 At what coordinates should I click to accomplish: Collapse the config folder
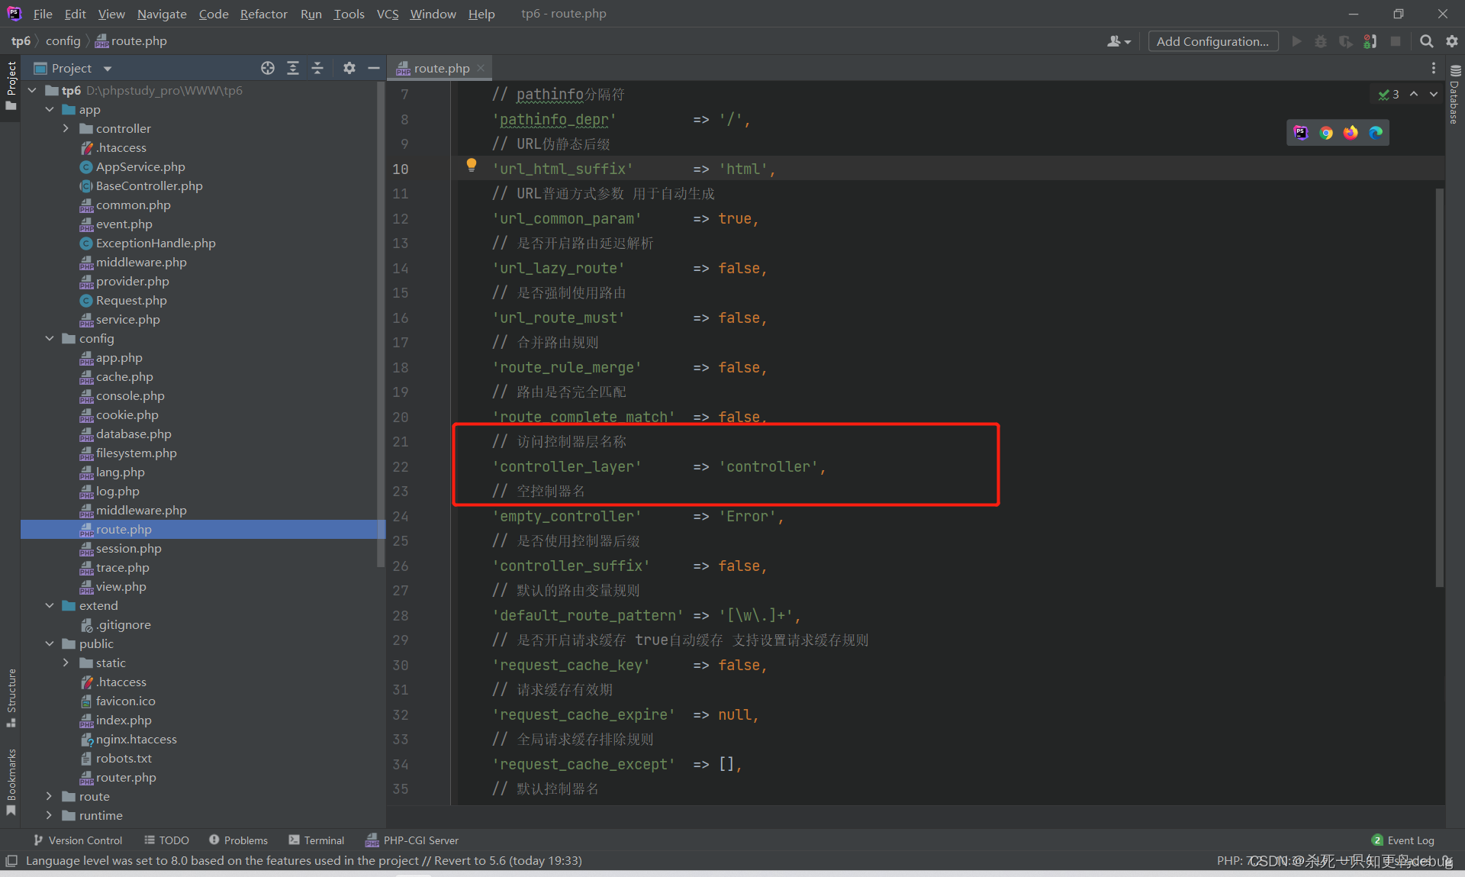(50, 338)
